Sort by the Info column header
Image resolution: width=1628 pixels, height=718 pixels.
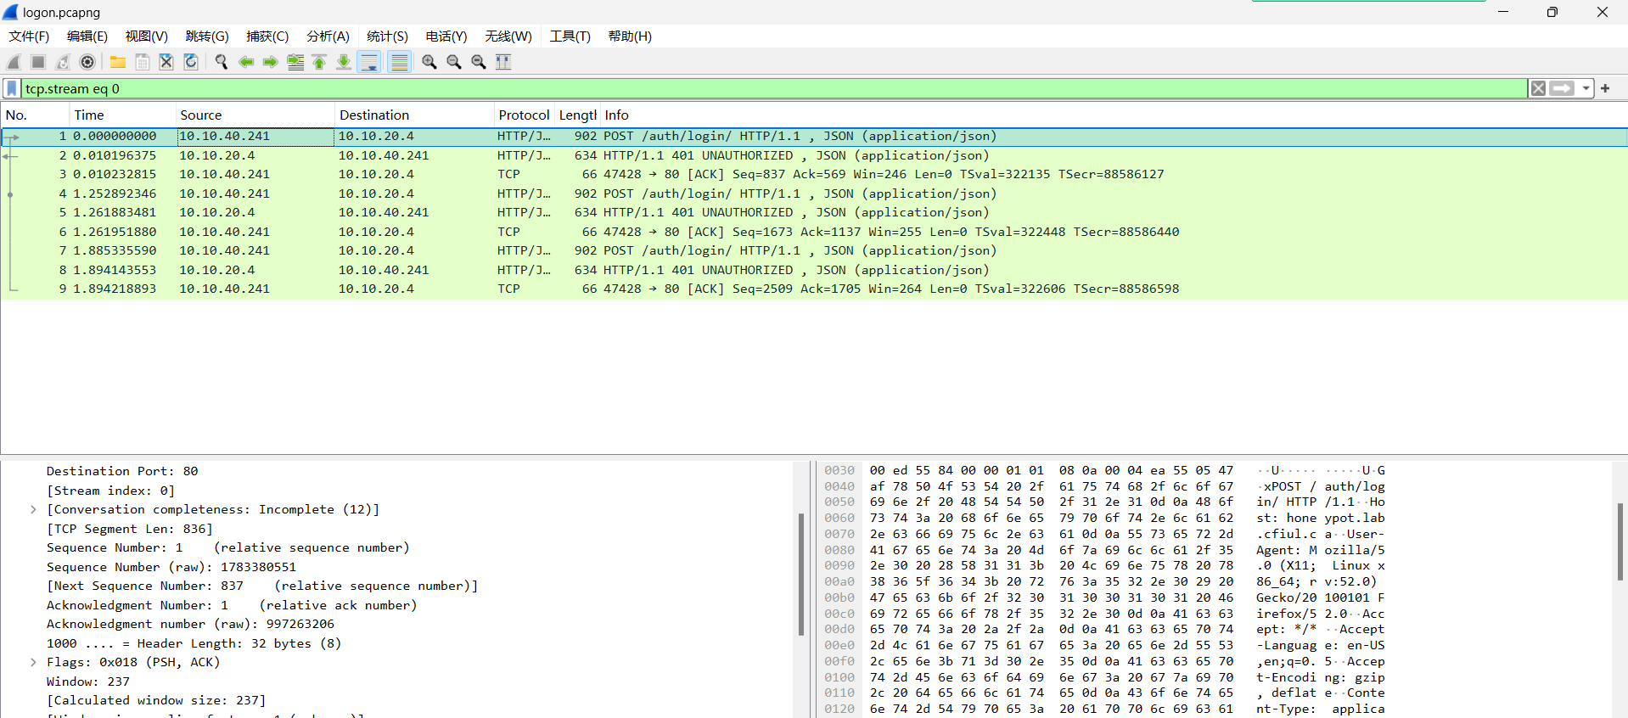[1113, 115]
